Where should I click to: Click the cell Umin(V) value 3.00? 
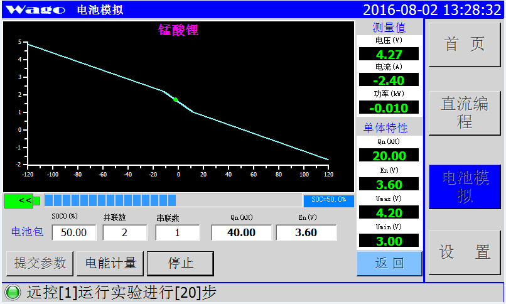click(x=389, y=241)
